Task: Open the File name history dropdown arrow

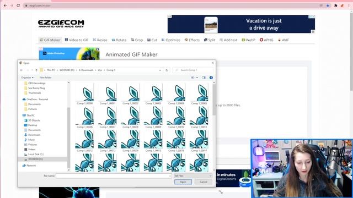Action: pyautogui.click(x=170, y=176)
